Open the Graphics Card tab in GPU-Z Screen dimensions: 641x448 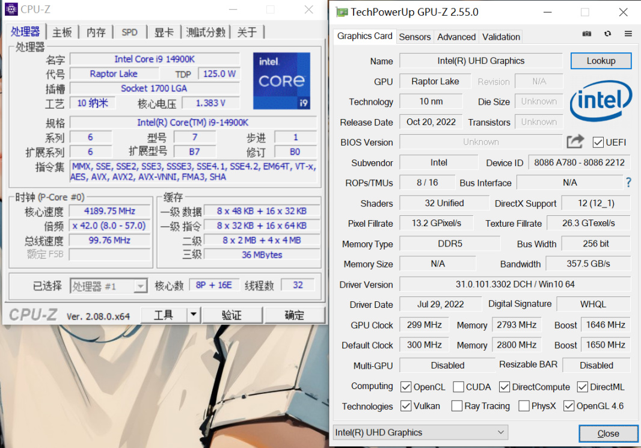tap(364, 36)
